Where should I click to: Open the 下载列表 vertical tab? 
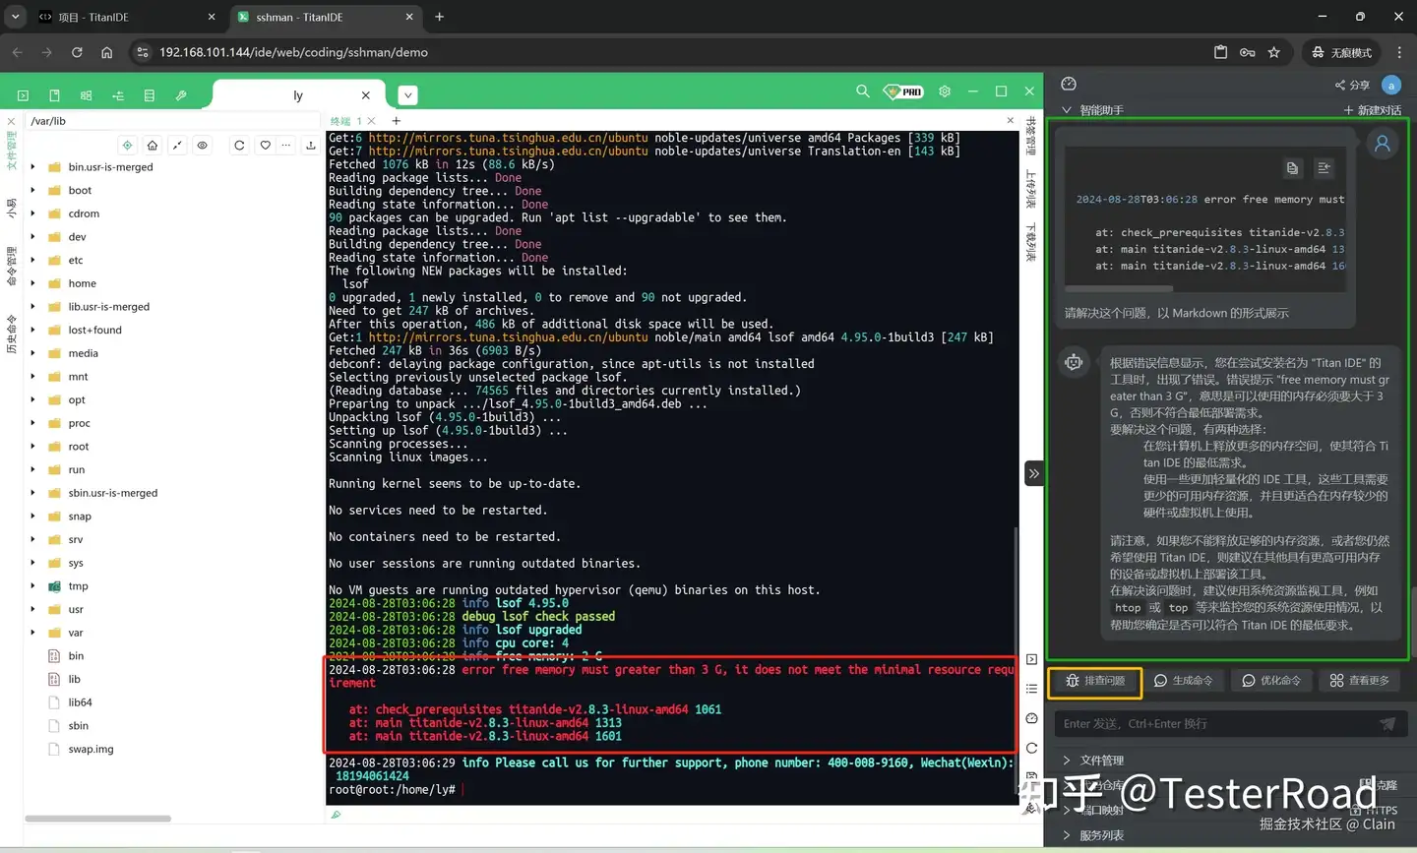tap(1031, 242)
